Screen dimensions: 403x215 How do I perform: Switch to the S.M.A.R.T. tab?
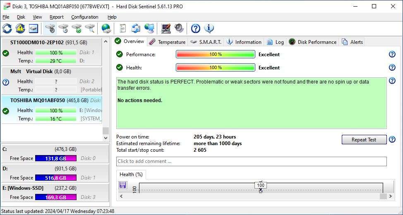[206, 42]
